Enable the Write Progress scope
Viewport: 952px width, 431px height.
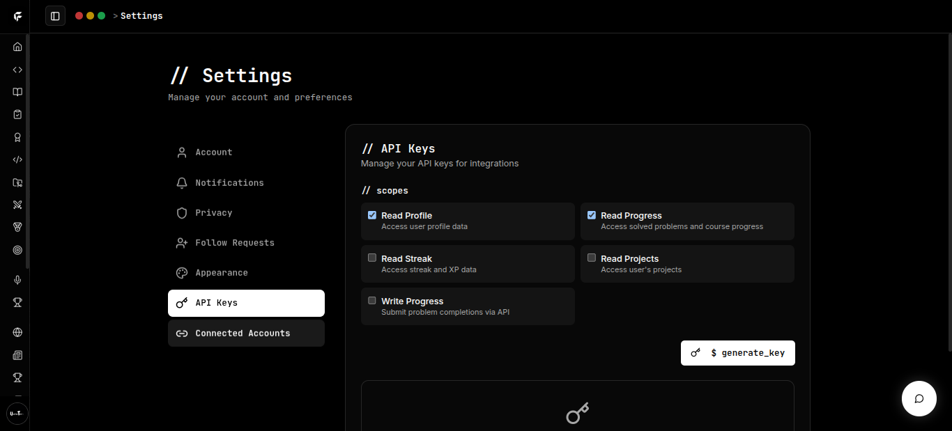pyautogui.click(x=372, y=300)
